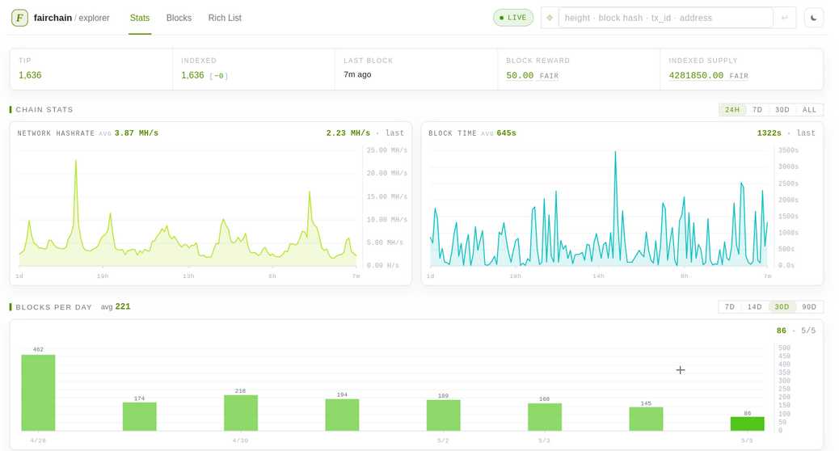The height and width of the screenshot is (451, 839).
Task: Go to the Stats tab
Action: point(140,18)
